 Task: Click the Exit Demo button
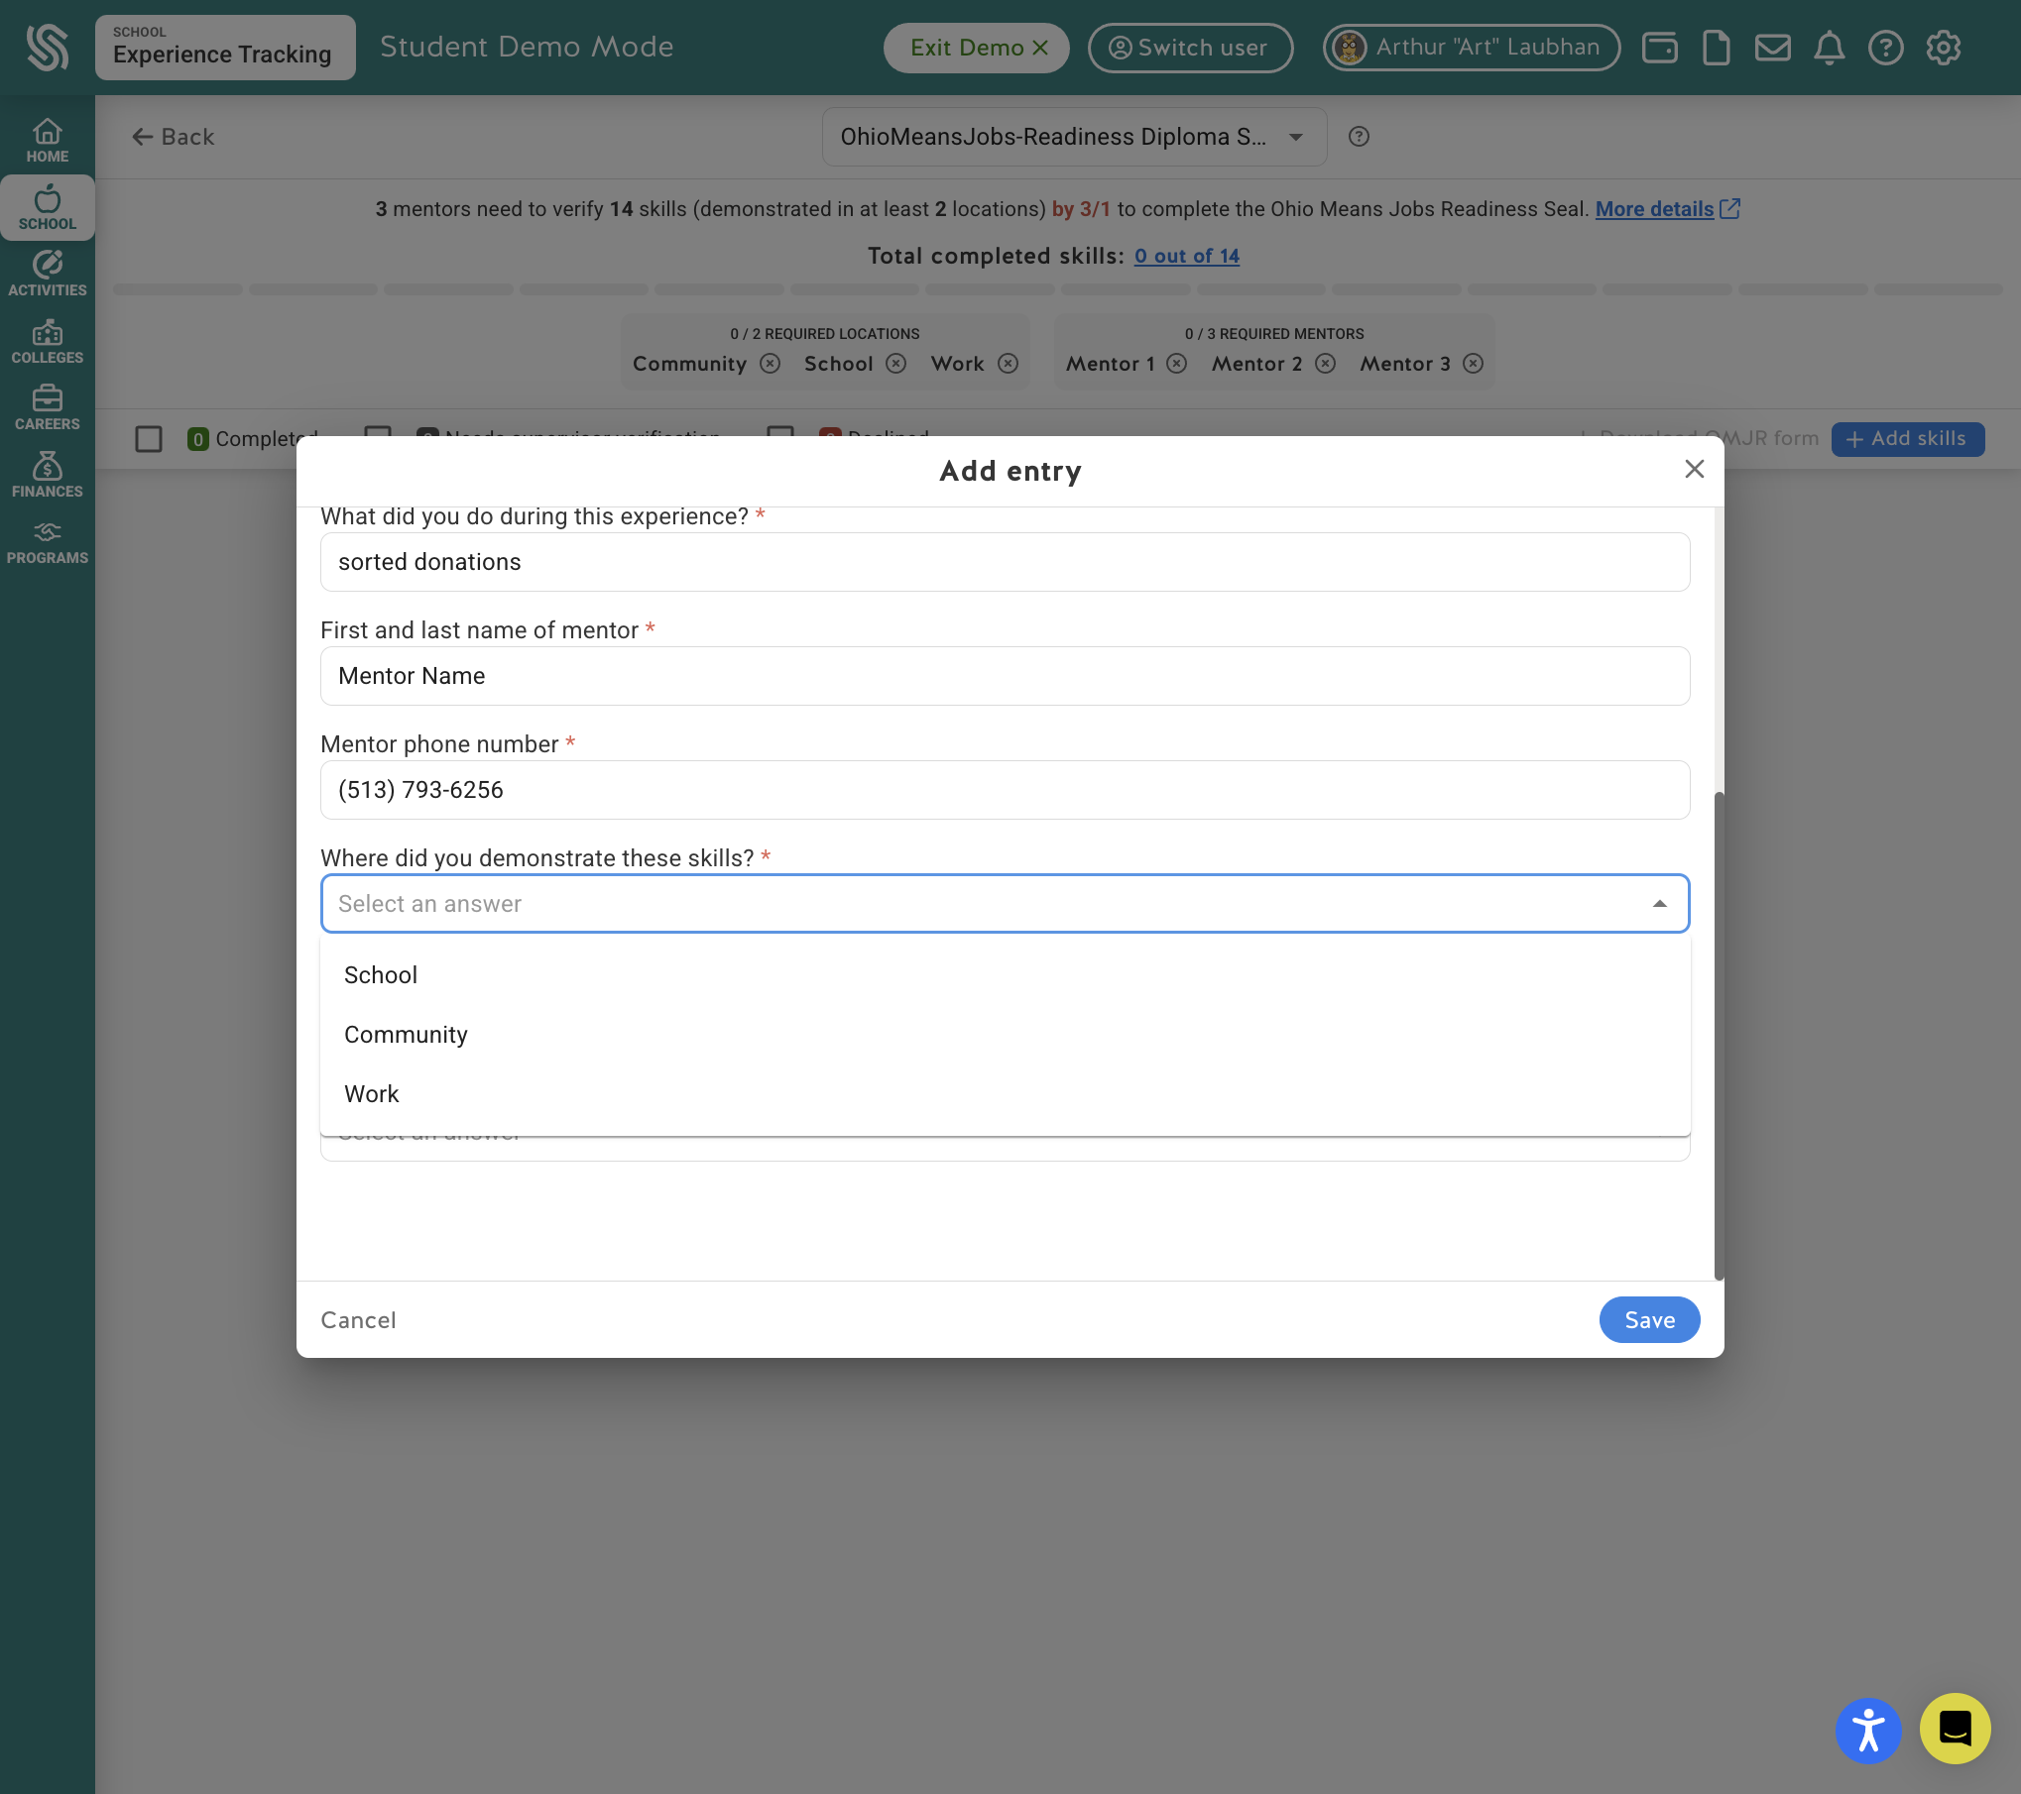click(x=977, y=48)
